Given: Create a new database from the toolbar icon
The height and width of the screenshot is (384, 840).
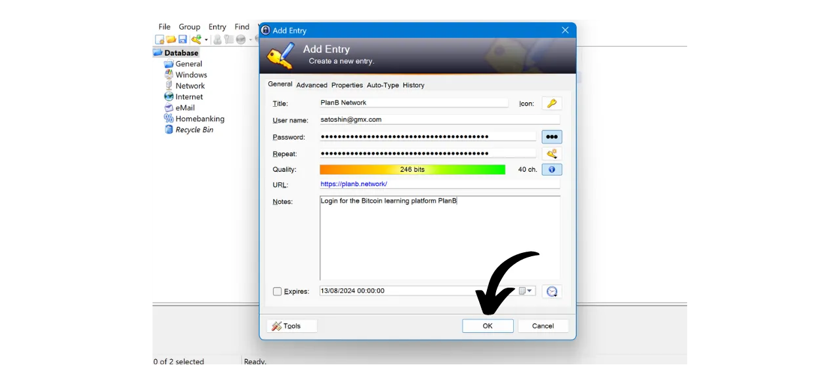Looking at the screenshot, I should point(160,39).
